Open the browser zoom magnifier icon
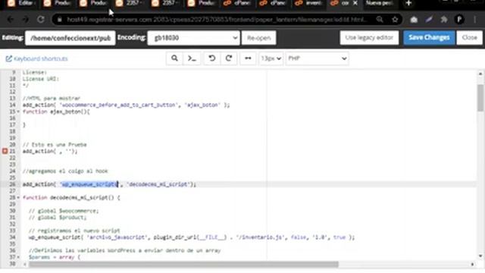The width and height of the screenshot is (485, 273). (380, 20)
